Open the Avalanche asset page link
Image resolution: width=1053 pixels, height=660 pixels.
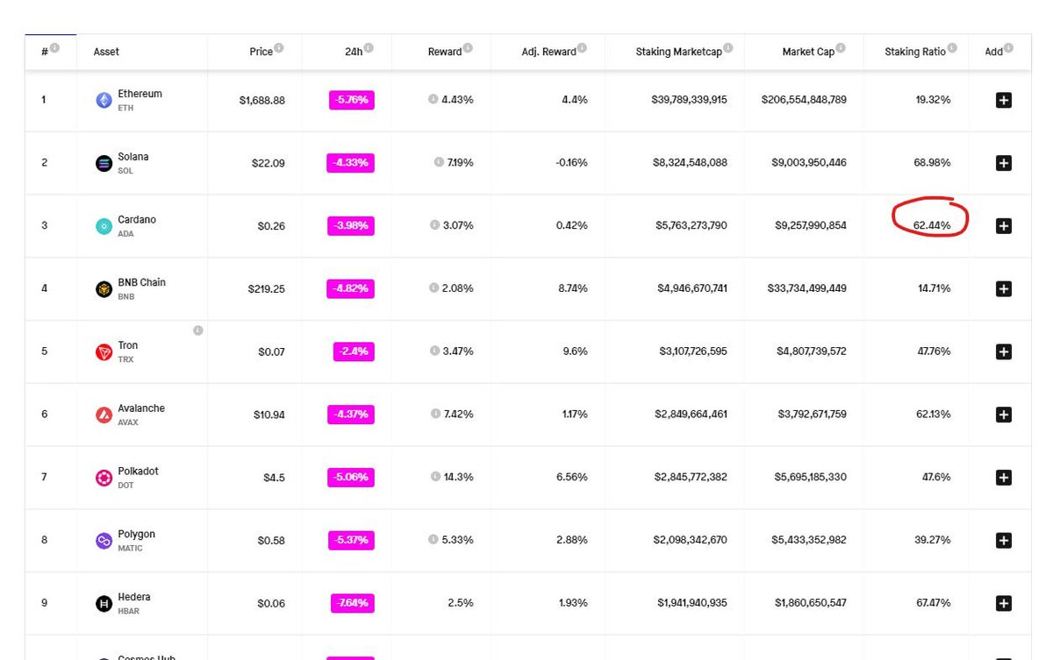[x=141, y=408]
